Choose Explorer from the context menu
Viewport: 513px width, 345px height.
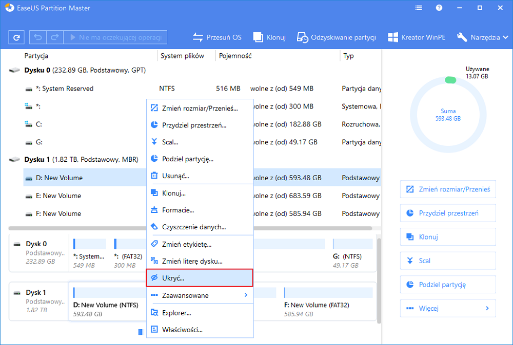200,313
